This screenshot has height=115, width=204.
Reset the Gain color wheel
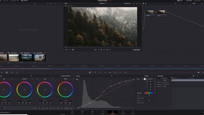(53, 79)
